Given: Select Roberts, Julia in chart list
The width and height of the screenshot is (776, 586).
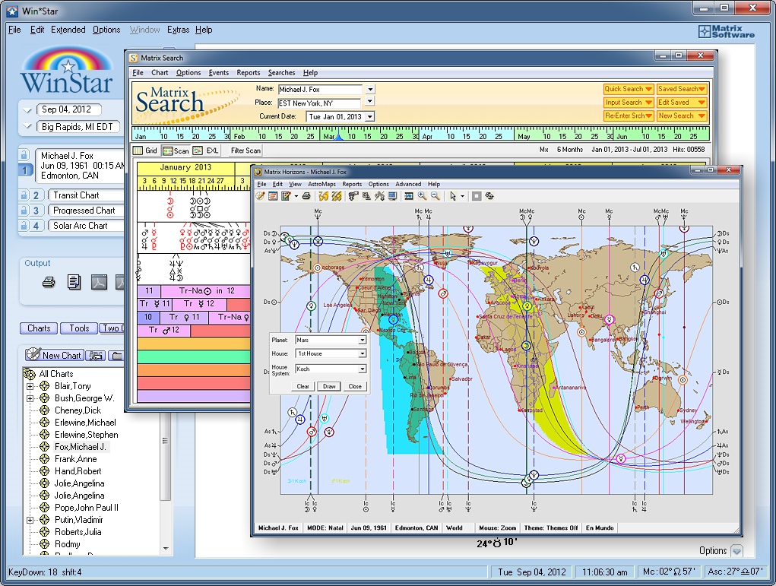Looking at the screenshot, I should pos(78,532).
